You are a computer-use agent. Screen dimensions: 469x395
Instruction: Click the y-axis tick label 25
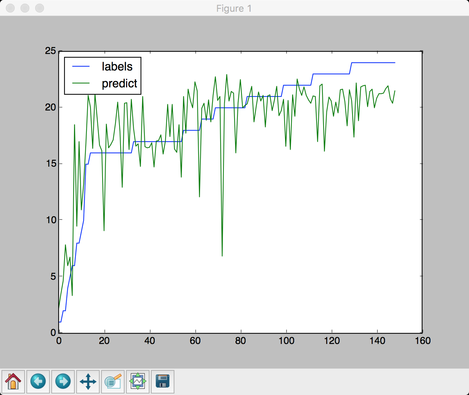[51, 51]
